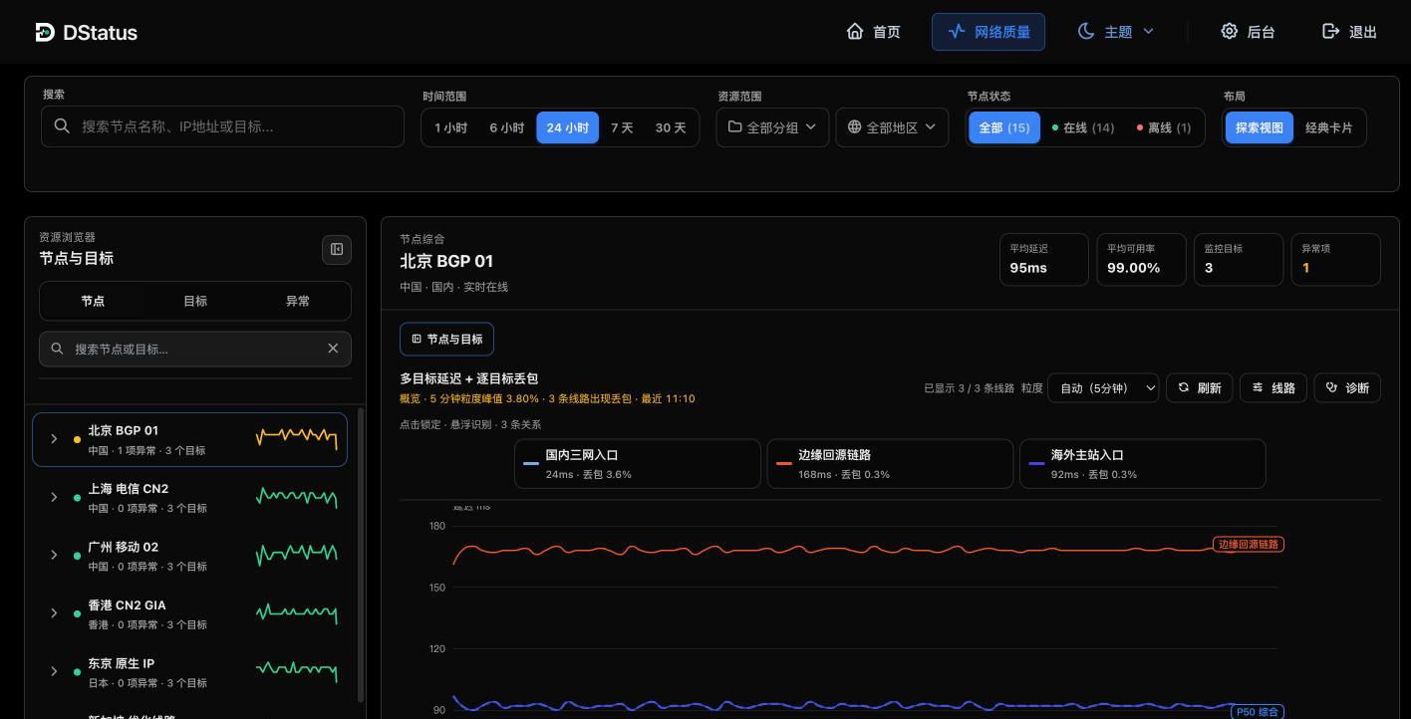Focus the node name search field
Image resolution: width=1411 pixels, height=719 pixels.
(x=222, y=126)
